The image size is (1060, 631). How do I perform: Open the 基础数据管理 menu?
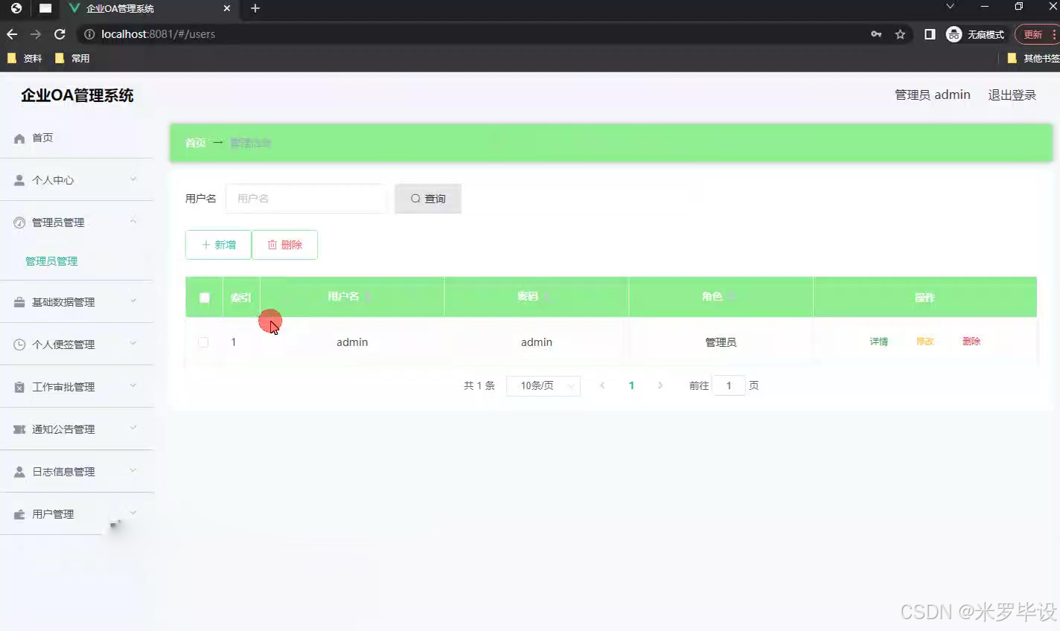[x=77, y=302]
